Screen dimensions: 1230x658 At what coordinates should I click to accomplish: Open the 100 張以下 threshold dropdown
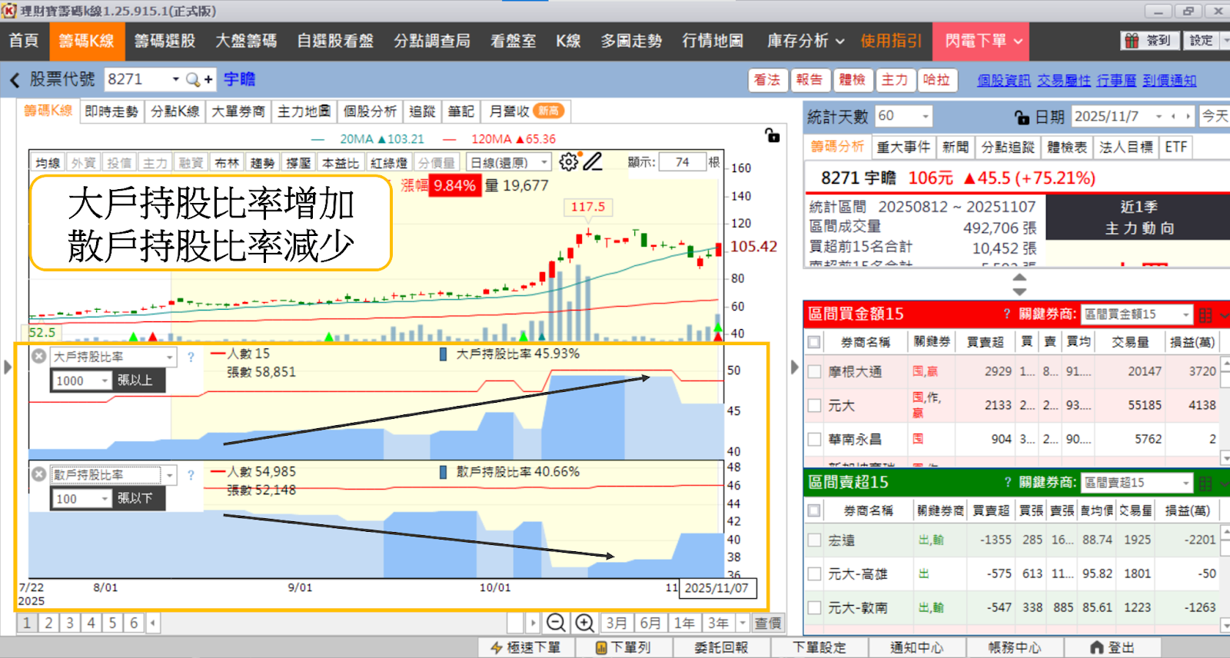pos(105,499)
